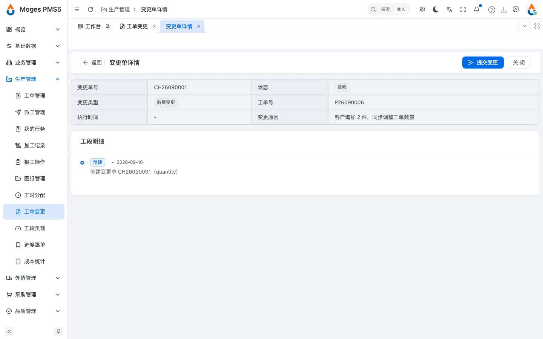Open 成本统计 menu item
543x339 pixels.
(x=34, y=261)
